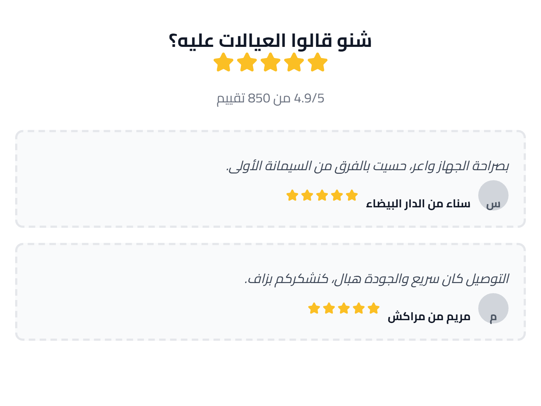The width and height of the screenshot is (541, 406).
Task: Click Mariam's review quote about fast delivery
Action: click(377, 279)
